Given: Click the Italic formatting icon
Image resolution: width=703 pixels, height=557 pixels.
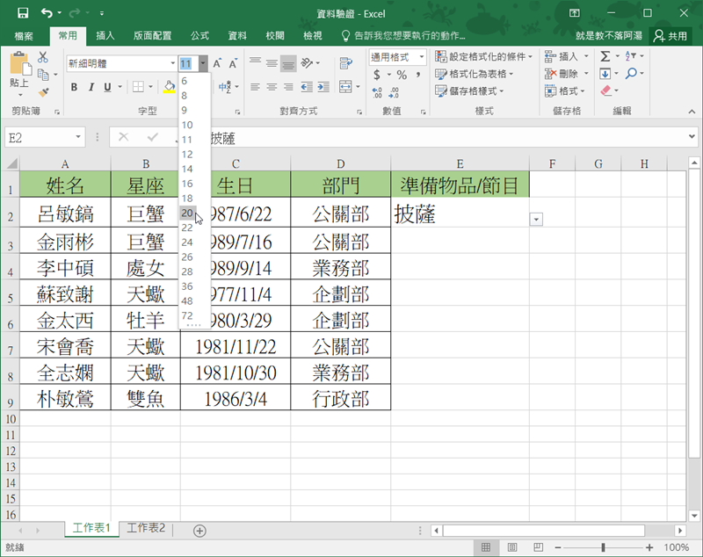Looking at the screenshot, I should click(x=91, y=87).
